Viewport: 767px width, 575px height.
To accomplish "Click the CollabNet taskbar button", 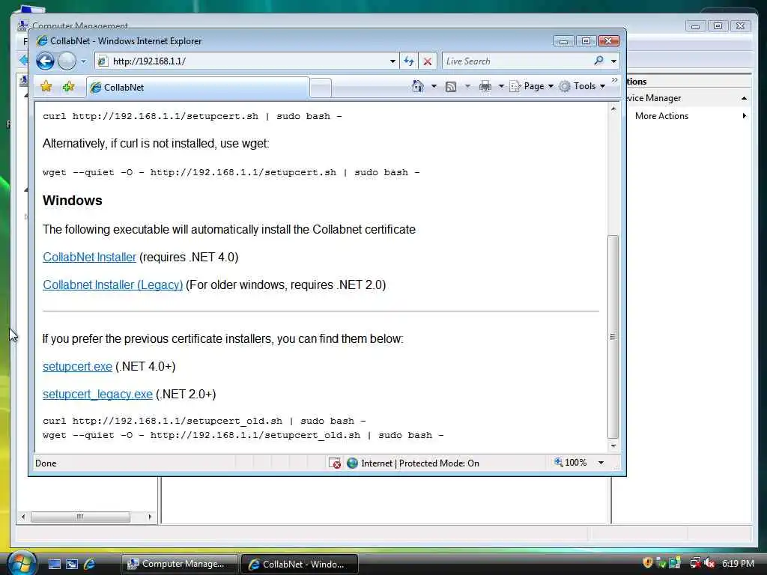I will [300, 565].
